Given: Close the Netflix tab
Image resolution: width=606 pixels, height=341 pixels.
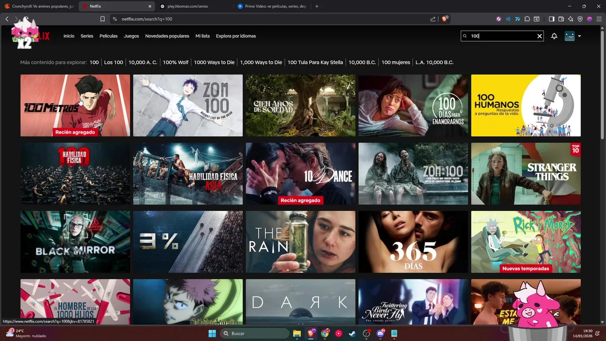Looking at the screenshot, I should 150,6.
